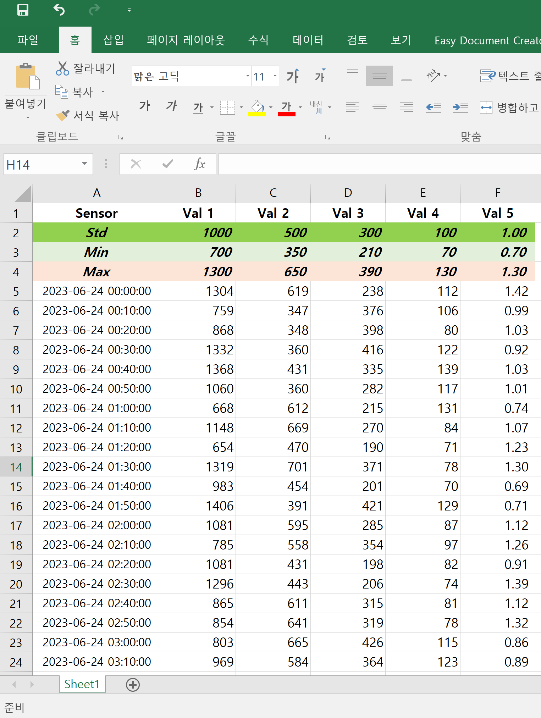Click the formula bar cancel X icon

pyautogui.click(x=136, y=164)
